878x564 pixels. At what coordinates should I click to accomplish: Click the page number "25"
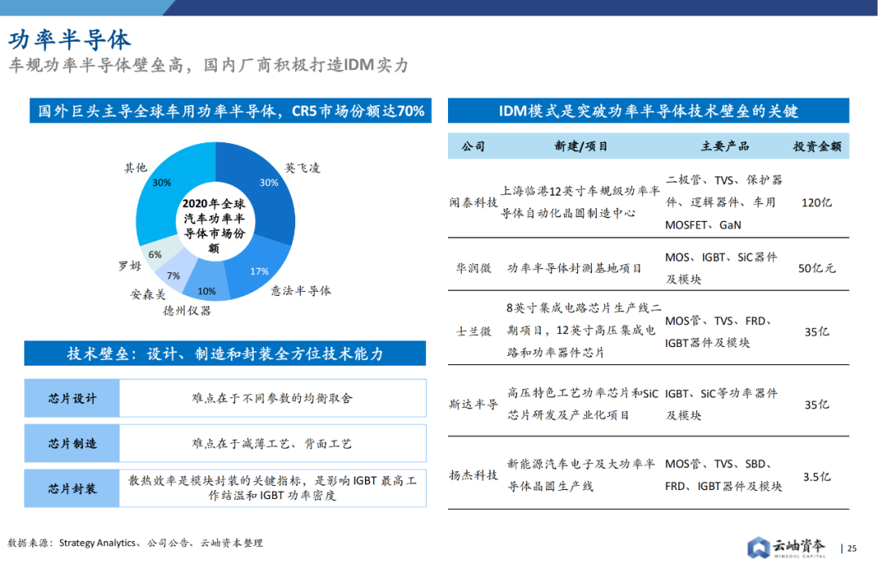[852, 549]
